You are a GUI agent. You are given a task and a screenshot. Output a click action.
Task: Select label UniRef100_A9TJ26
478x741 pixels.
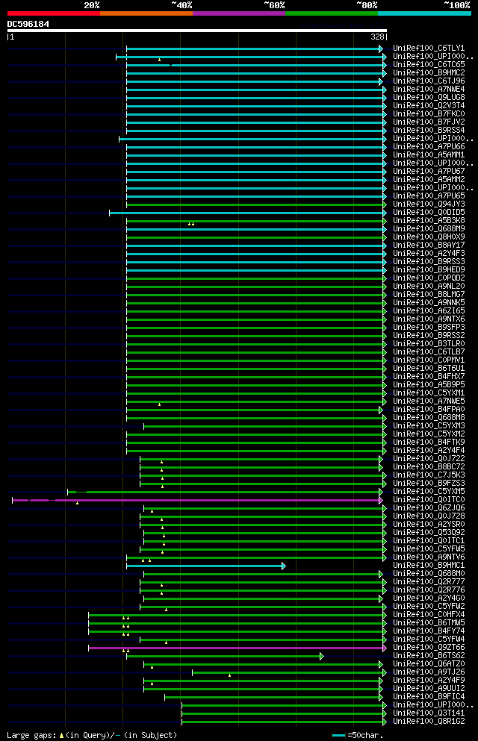[x=429, y=672]
